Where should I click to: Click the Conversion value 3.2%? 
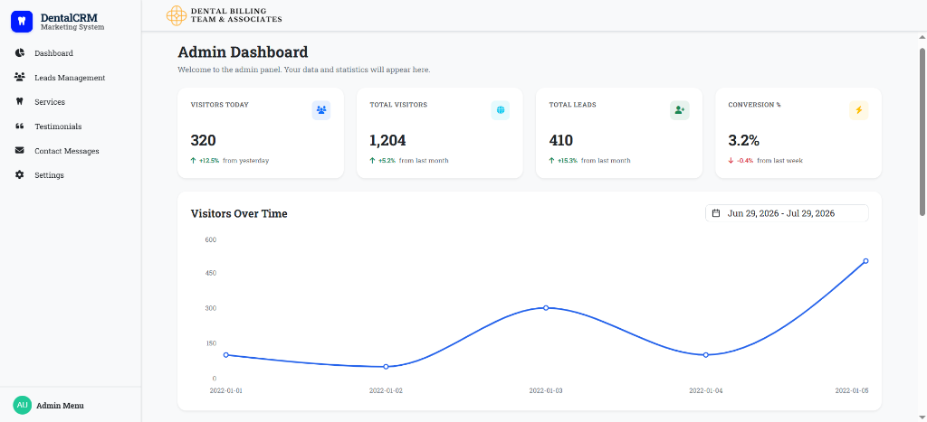click(744, 140)
